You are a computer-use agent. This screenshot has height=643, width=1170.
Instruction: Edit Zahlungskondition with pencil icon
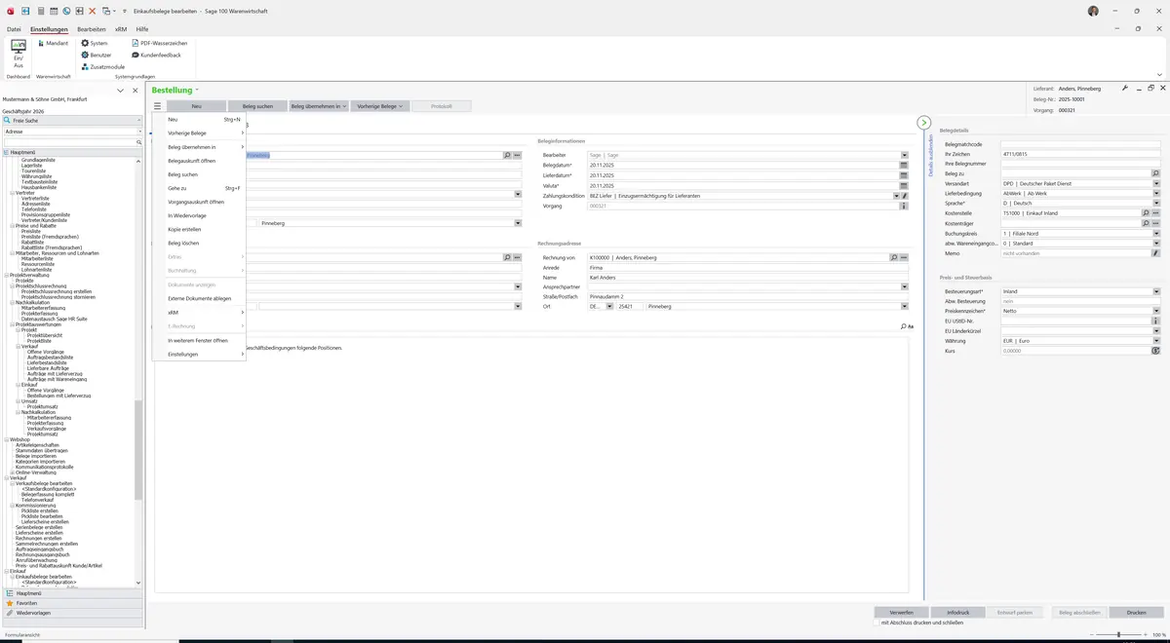tap(904, 196)
